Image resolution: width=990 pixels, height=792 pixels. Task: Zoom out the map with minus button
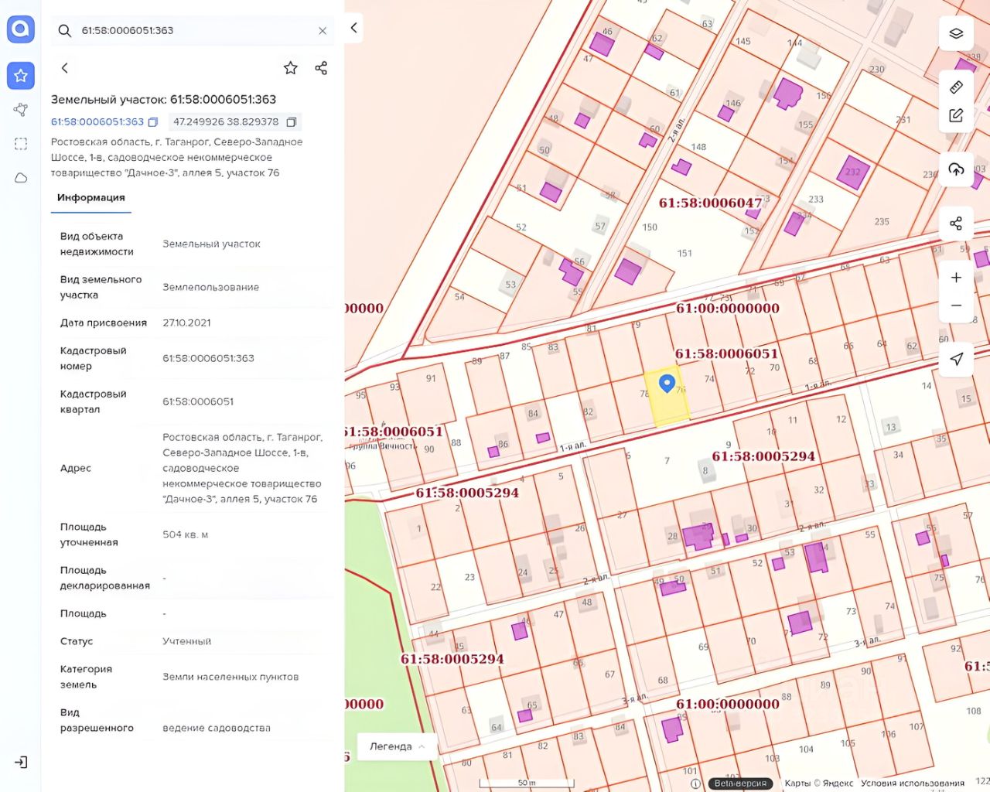pyautogui.click(x=956, y=306)
